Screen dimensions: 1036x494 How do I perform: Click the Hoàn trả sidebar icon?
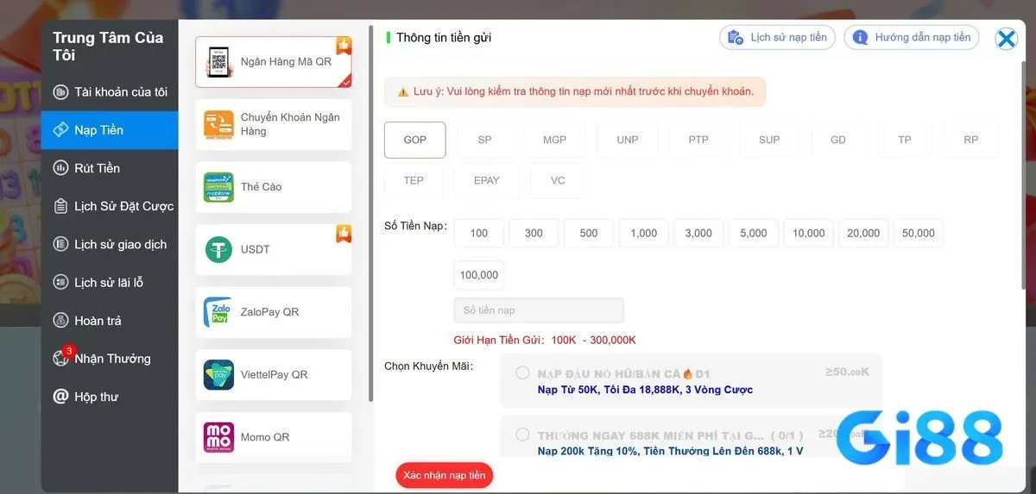click(60, 321)
